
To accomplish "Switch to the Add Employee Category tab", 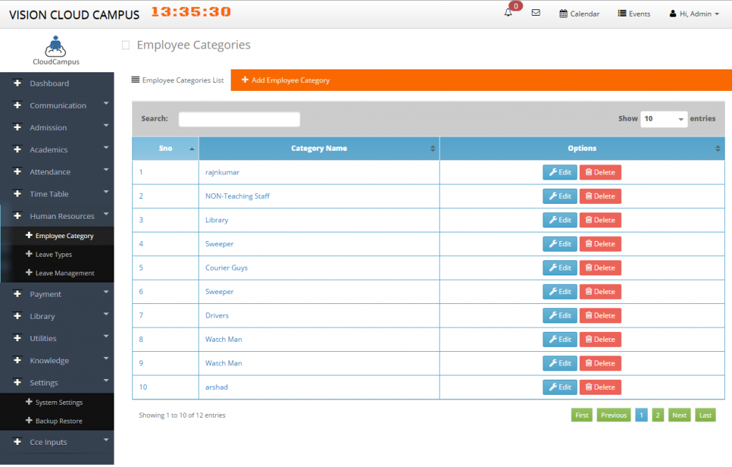I will [x=285, y=80].
